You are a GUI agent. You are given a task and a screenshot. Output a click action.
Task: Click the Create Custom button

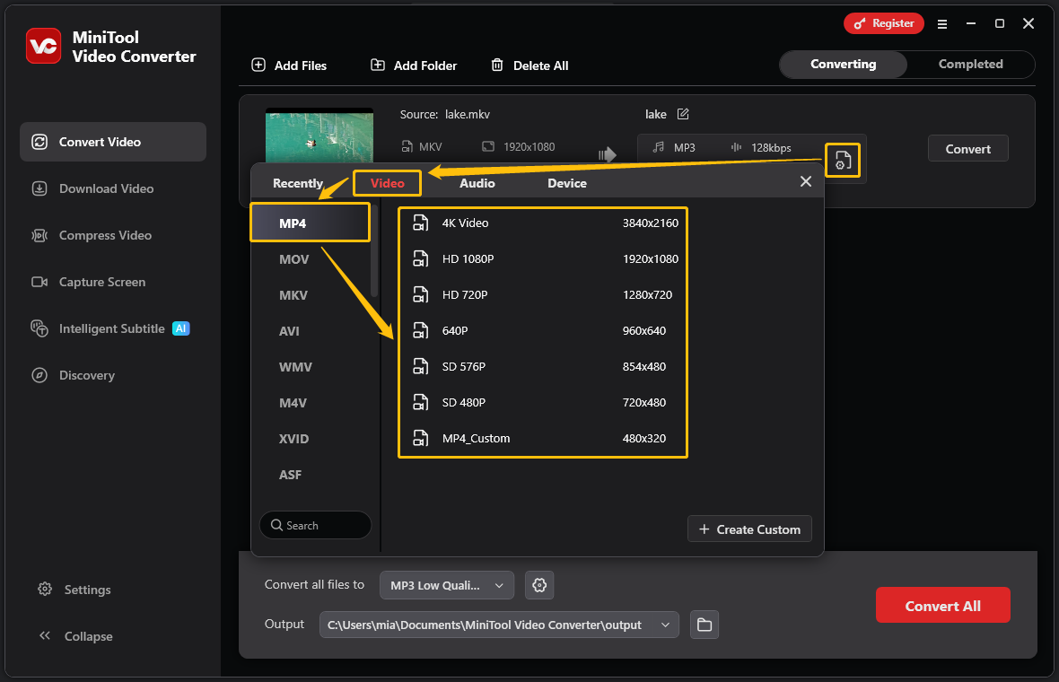(749, 529)
